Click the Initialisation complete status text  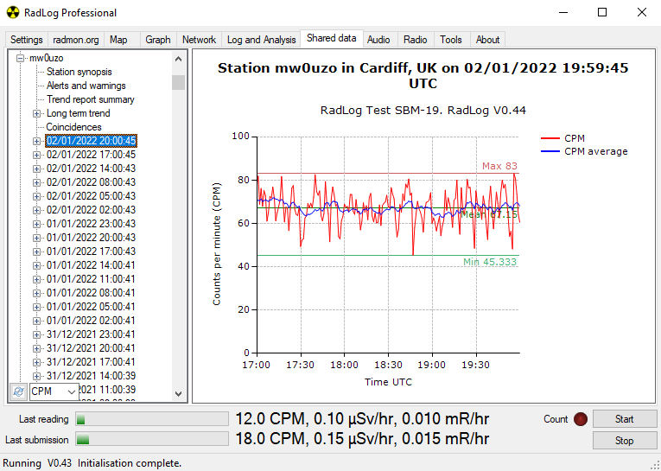pyautogui.click(x=130, y=463)
